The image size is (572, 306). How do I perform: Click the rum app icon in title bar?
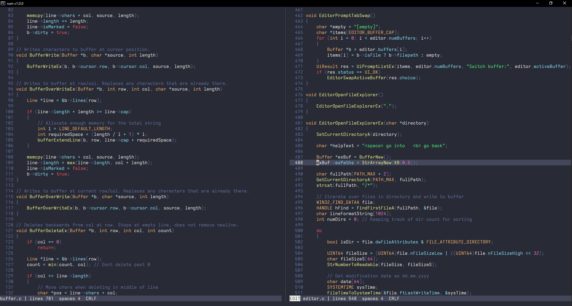(x=3, y=3)
